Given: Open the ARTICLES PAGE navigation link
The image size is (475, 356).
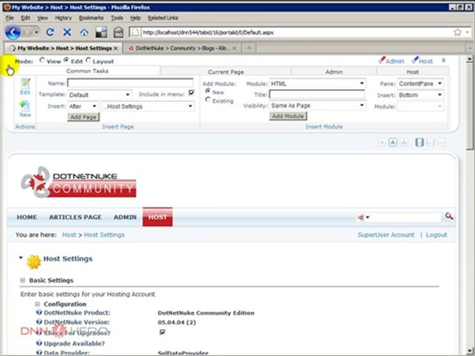Looking at the screenshot, I should (x=75, y=217).
